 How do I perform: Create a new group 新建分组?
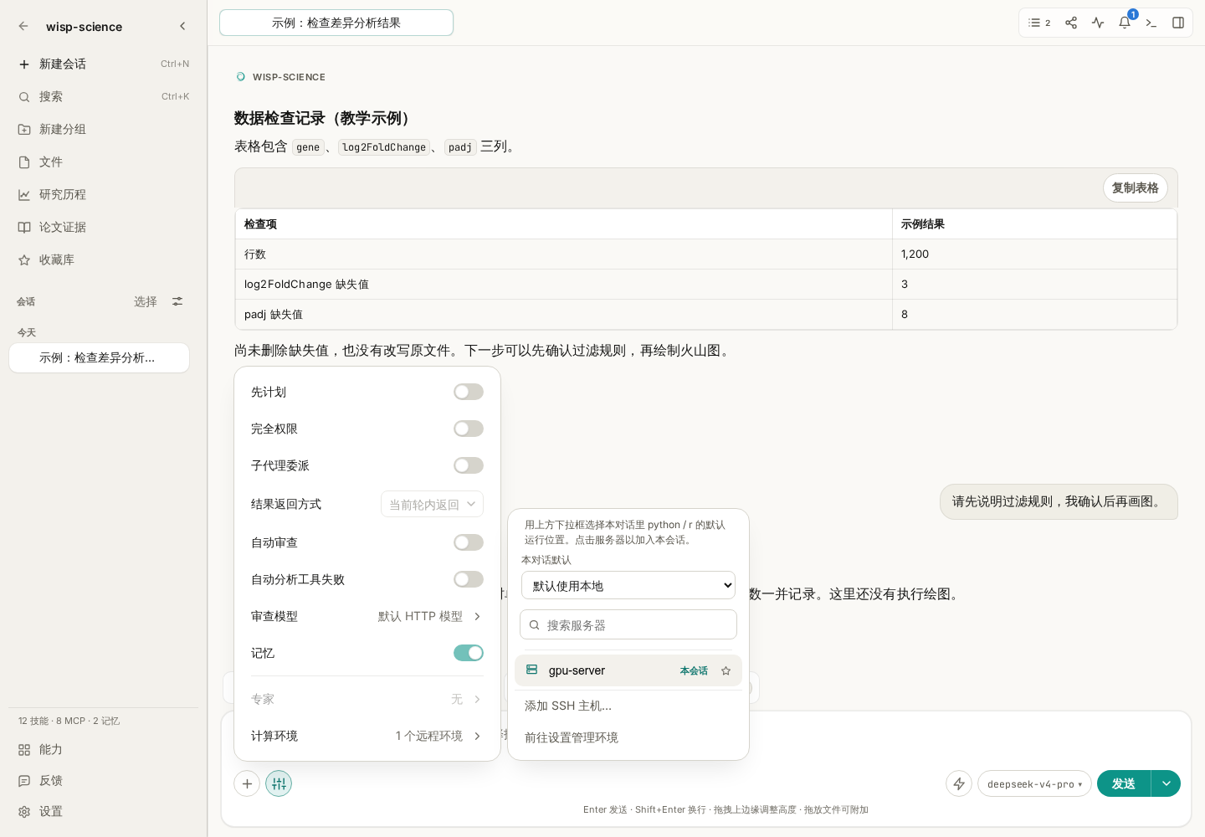[x=104, y=129]
